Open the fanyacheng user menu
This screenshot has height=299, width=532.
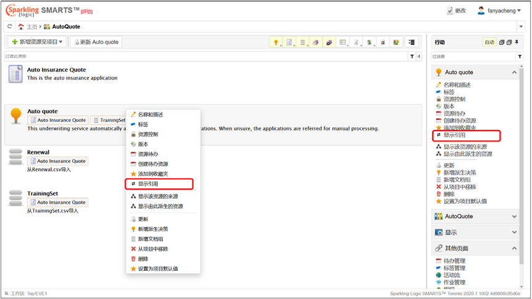[499, 10]
